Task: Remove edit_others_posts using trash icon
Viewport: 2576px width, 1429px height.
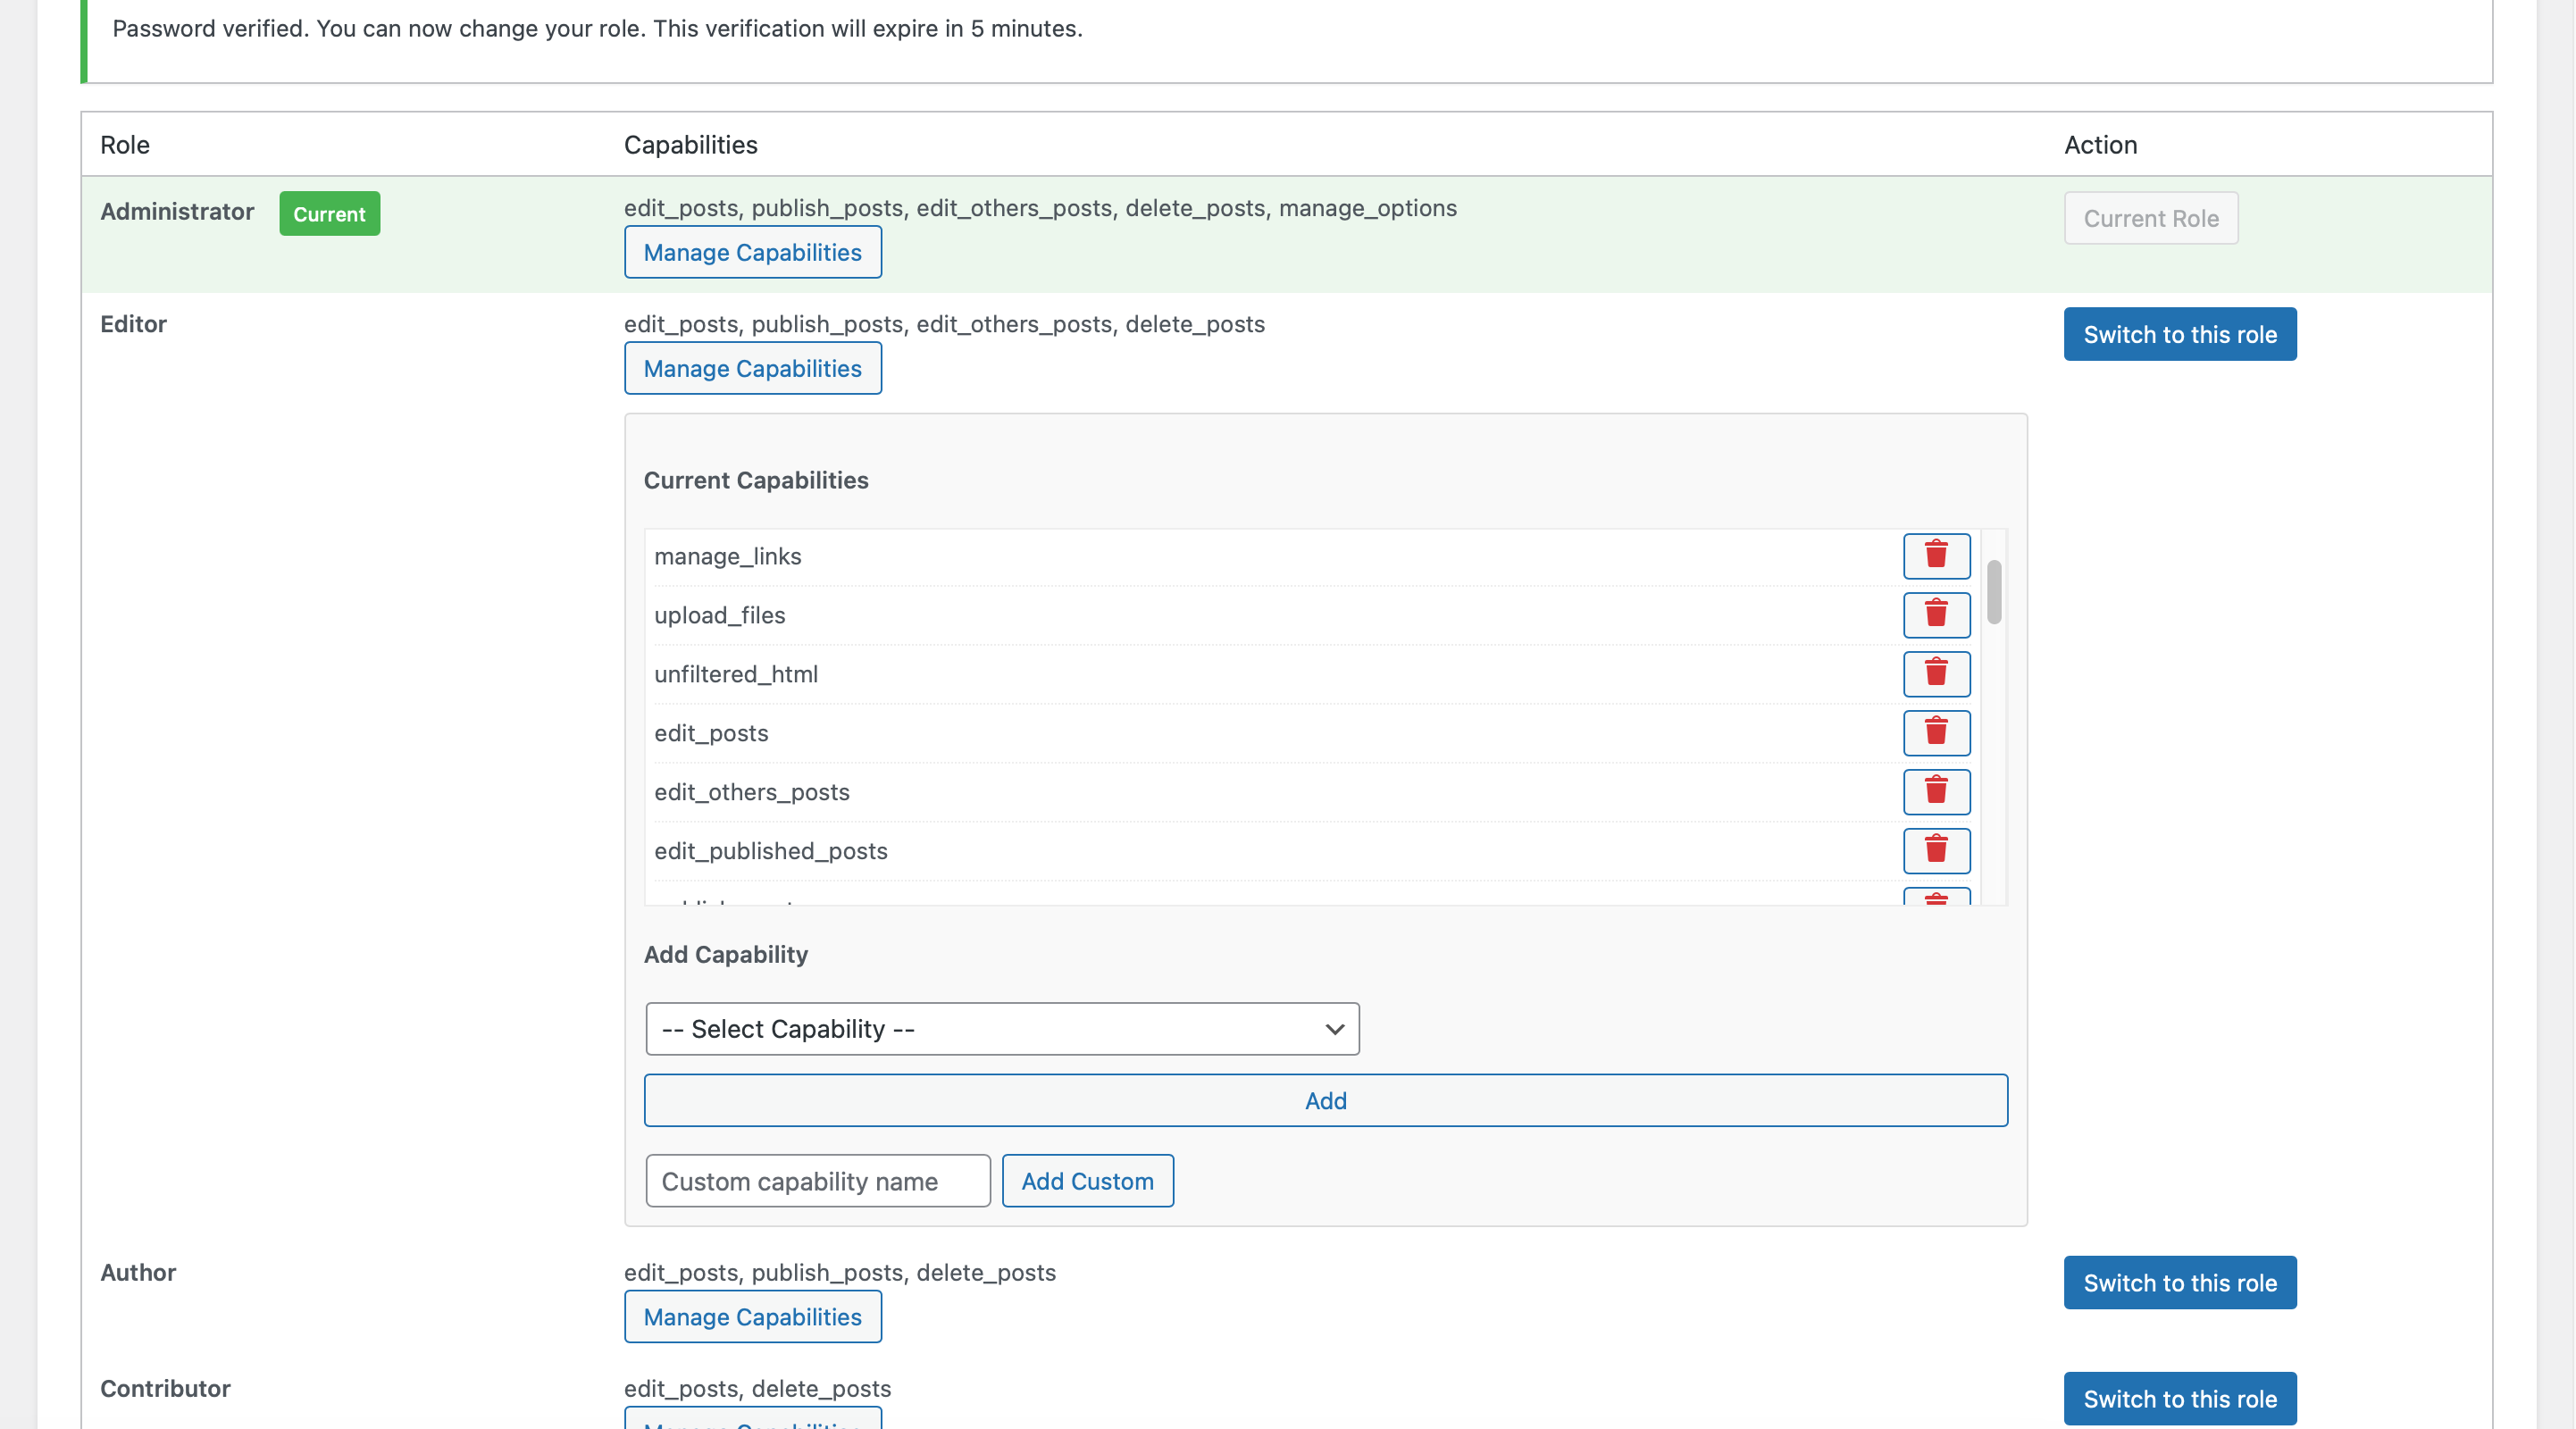Action: point(1936,792)
